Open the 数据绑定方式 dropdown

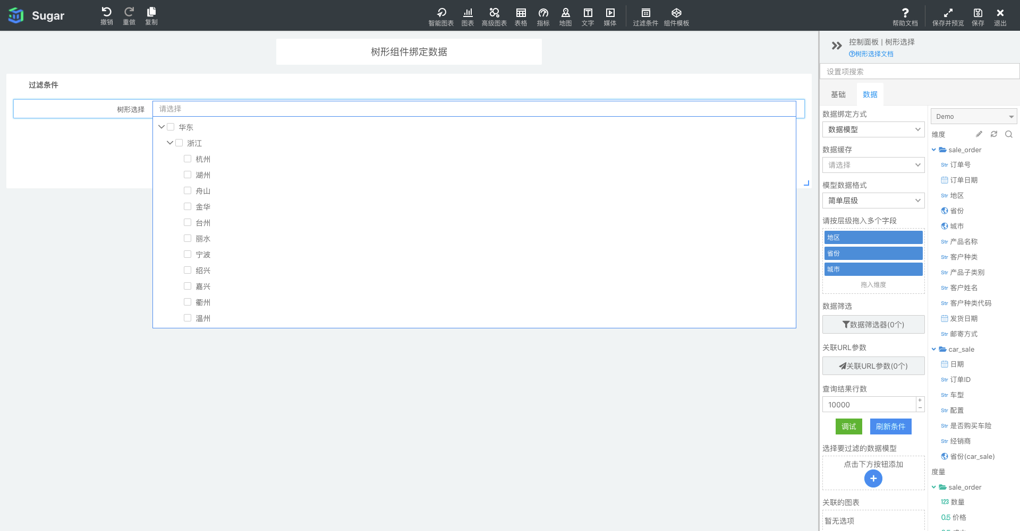[873, 129]
